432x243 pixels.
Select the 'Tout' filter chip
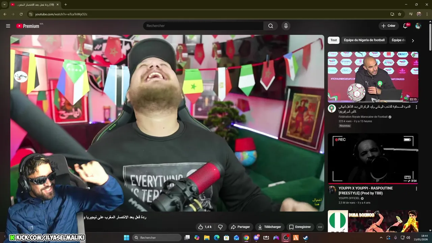333,40
